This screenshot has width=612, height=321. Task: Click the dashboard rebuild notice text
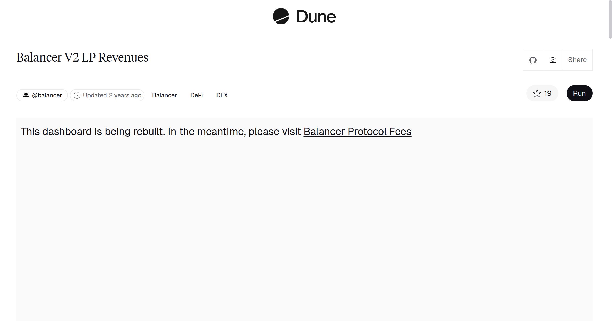coord(161,131)
